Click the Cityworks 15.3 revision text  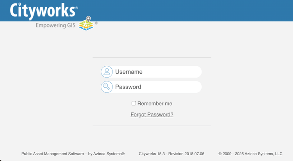[172, 154]
